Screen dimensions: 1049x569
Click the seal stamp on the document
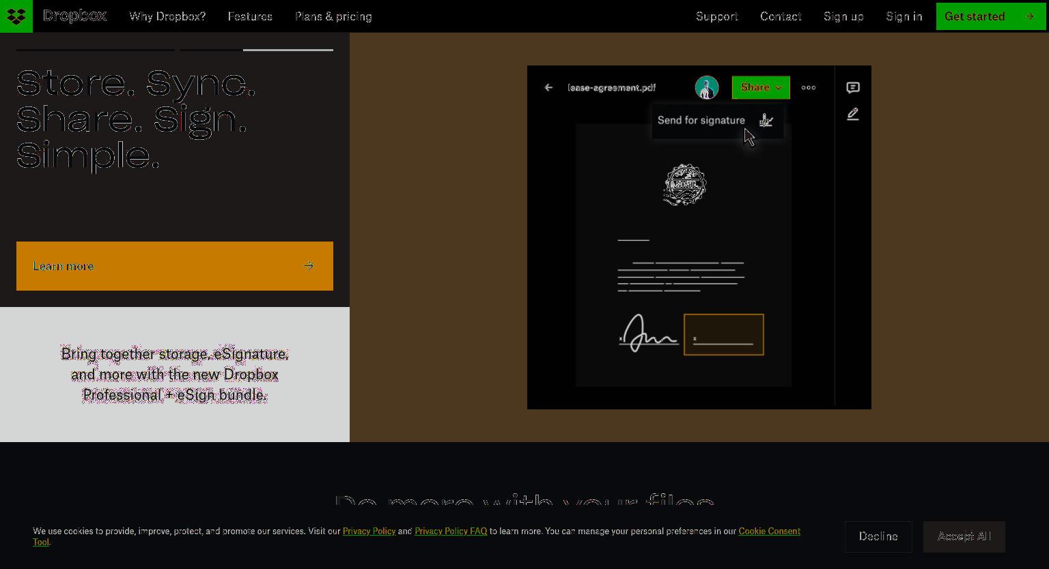[685, 184]
